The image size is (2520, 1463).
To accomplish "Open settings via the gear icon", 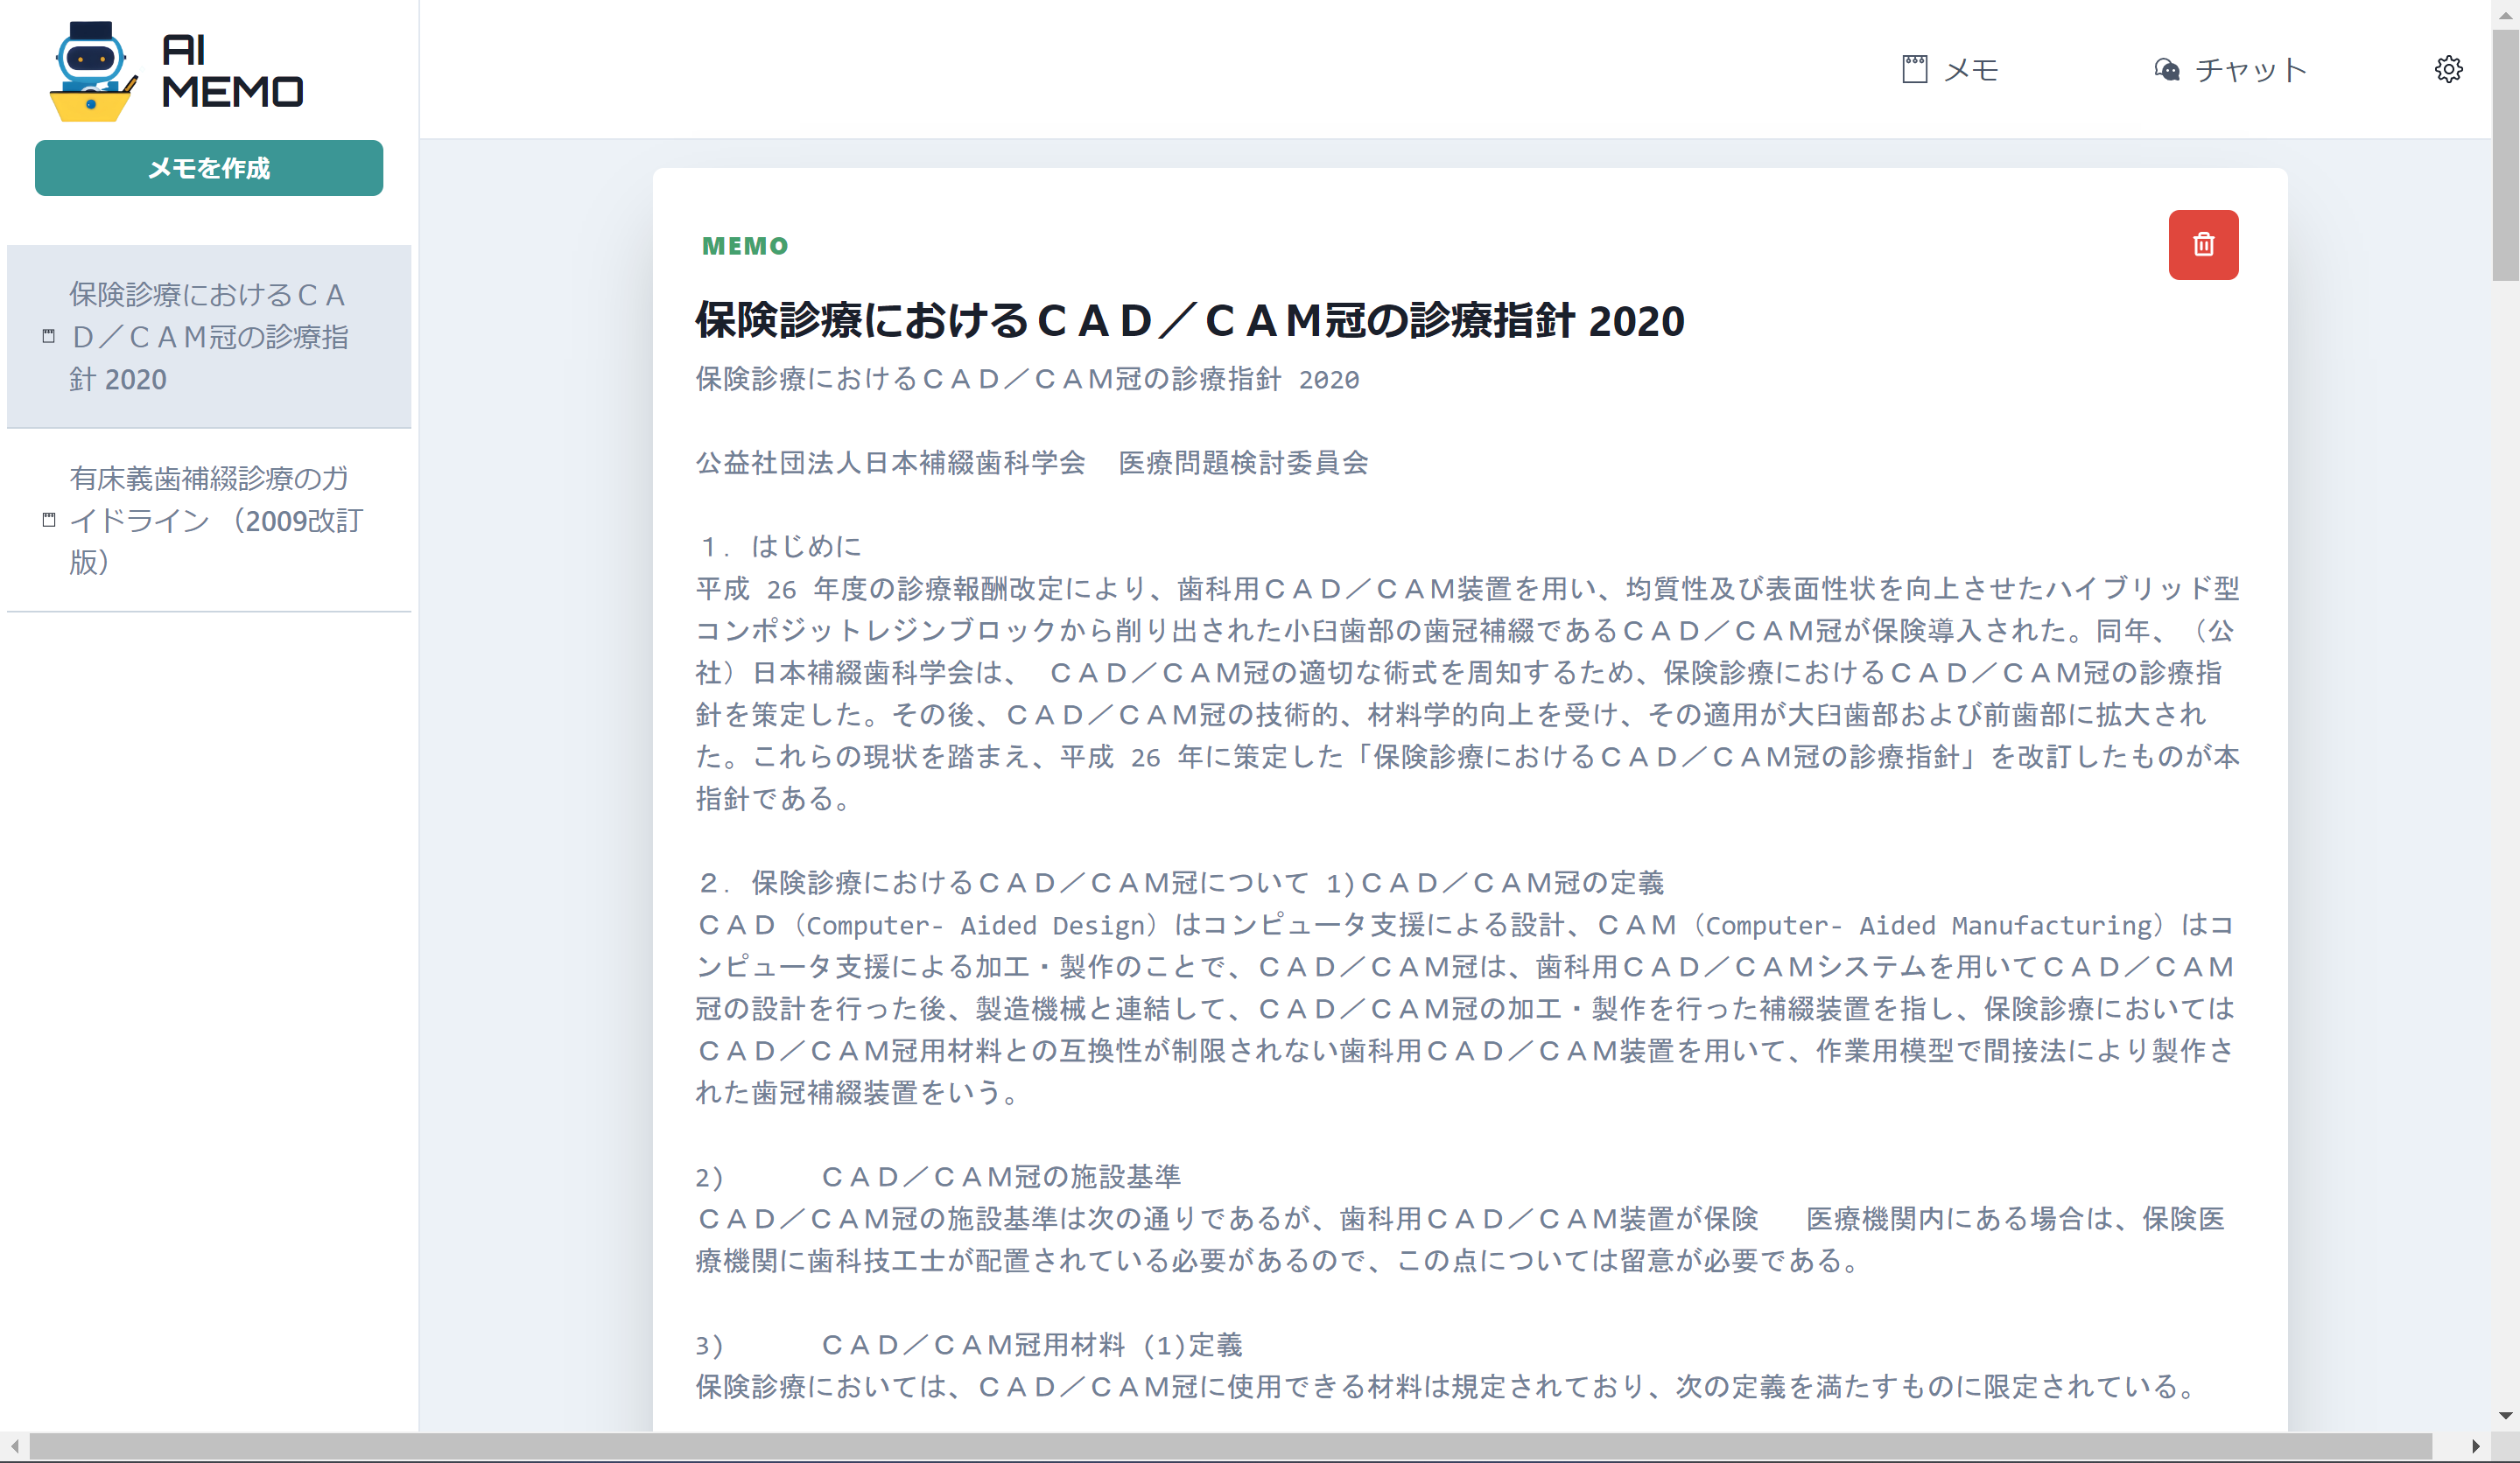I will (x=2448, y=69).
